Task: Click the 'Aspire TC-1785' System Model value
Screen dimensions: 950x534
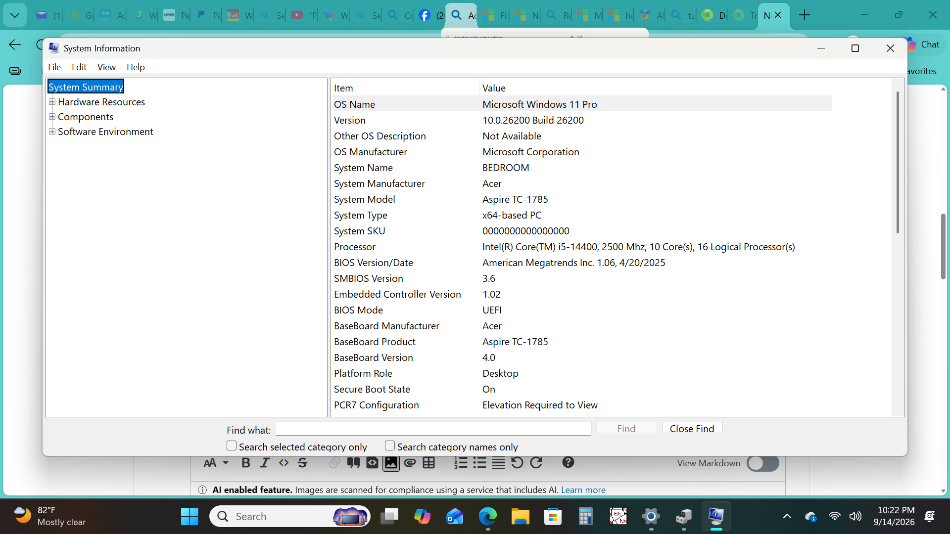Action: tap(515, 199)
